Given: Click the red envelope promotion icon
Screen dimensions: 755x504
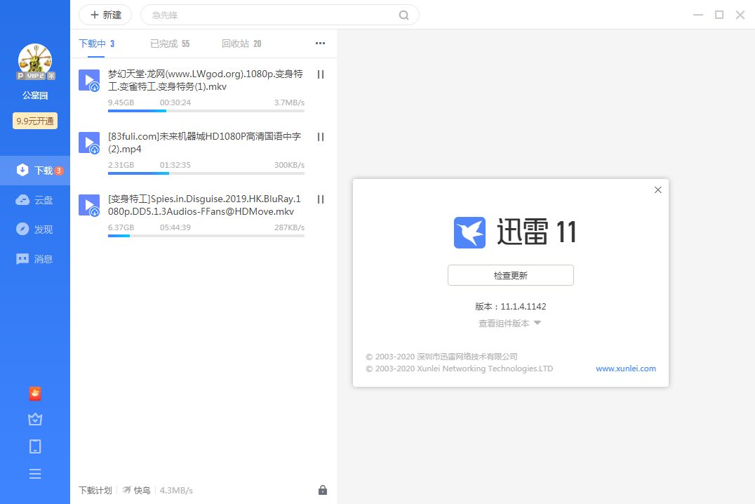Looking at the screenshot, I should point(35,393).
